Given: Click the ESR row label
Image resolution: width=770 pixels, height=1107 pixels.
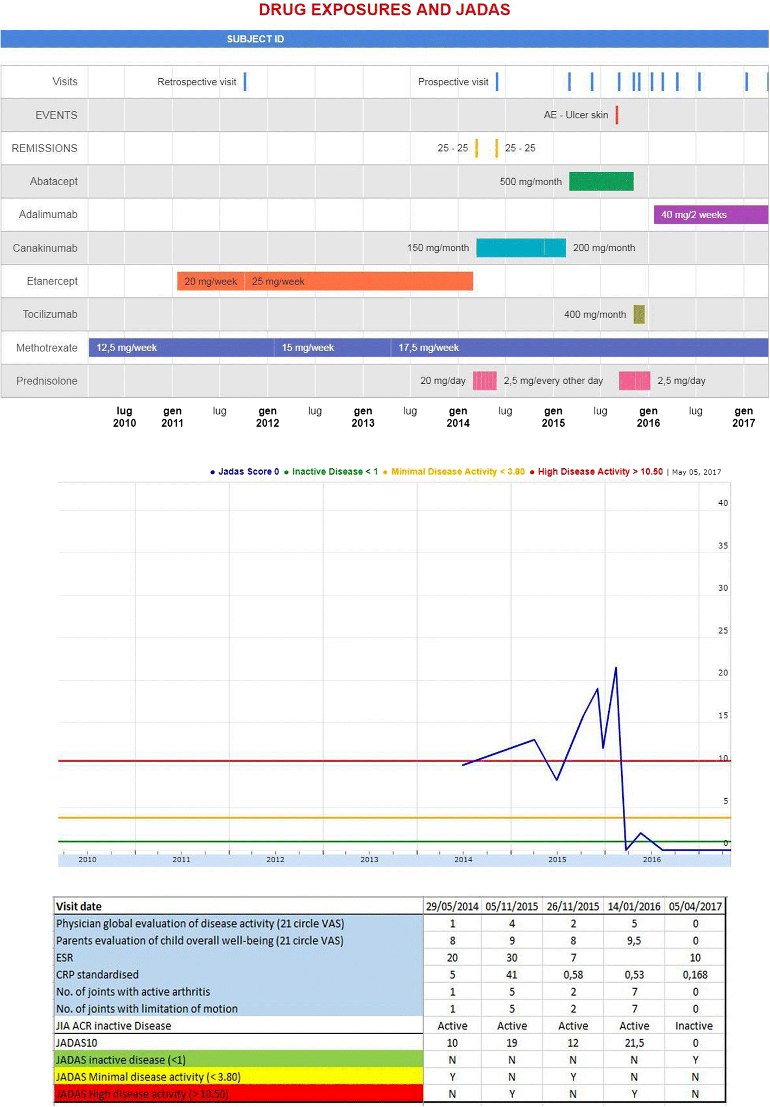Looking at the screenshot, I should point(65,958).
